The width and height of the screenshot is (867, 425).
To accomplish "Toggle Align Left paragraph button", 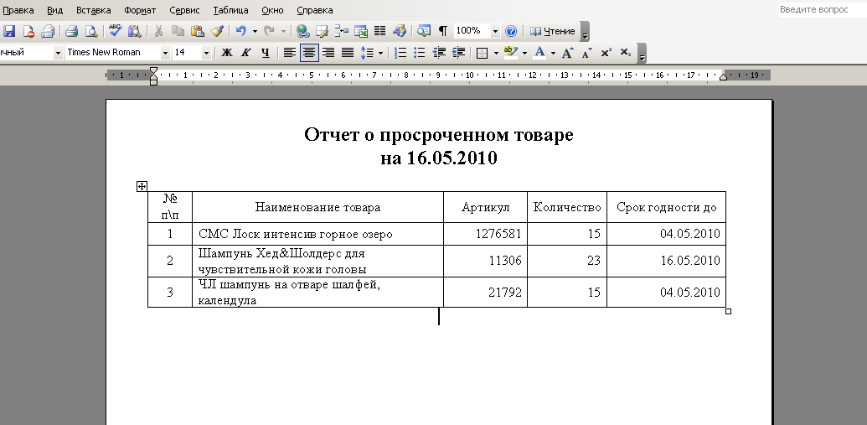I will pyautogui.click(x=290, y=53).
